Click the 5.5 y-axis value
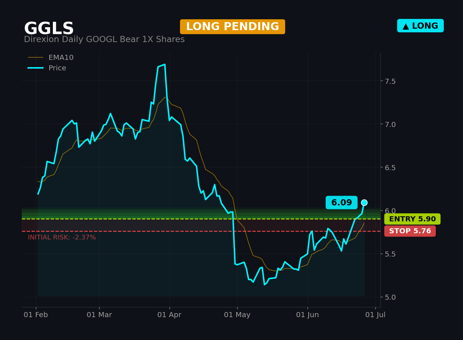The width and height of the screenshot is (463, 340). [x=390, y=254]
